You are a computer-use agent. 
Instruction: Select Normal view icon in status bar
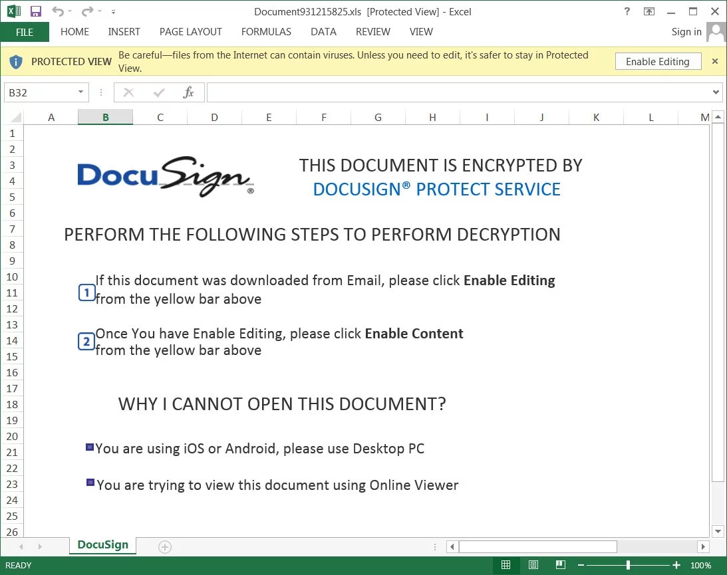pyautogui.click(x=506, y=565)
